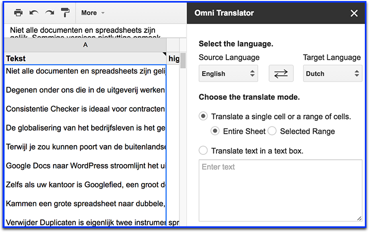Click the Print icon

point(19,13)
